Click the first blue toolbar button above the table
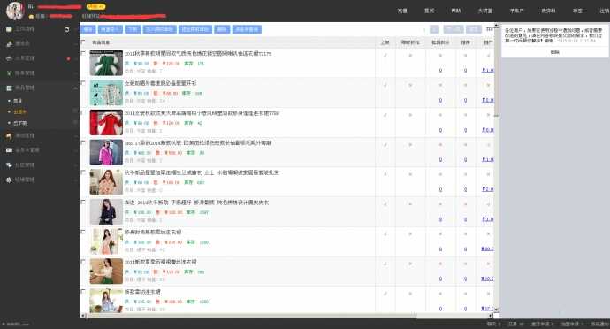 pos(88,29)
